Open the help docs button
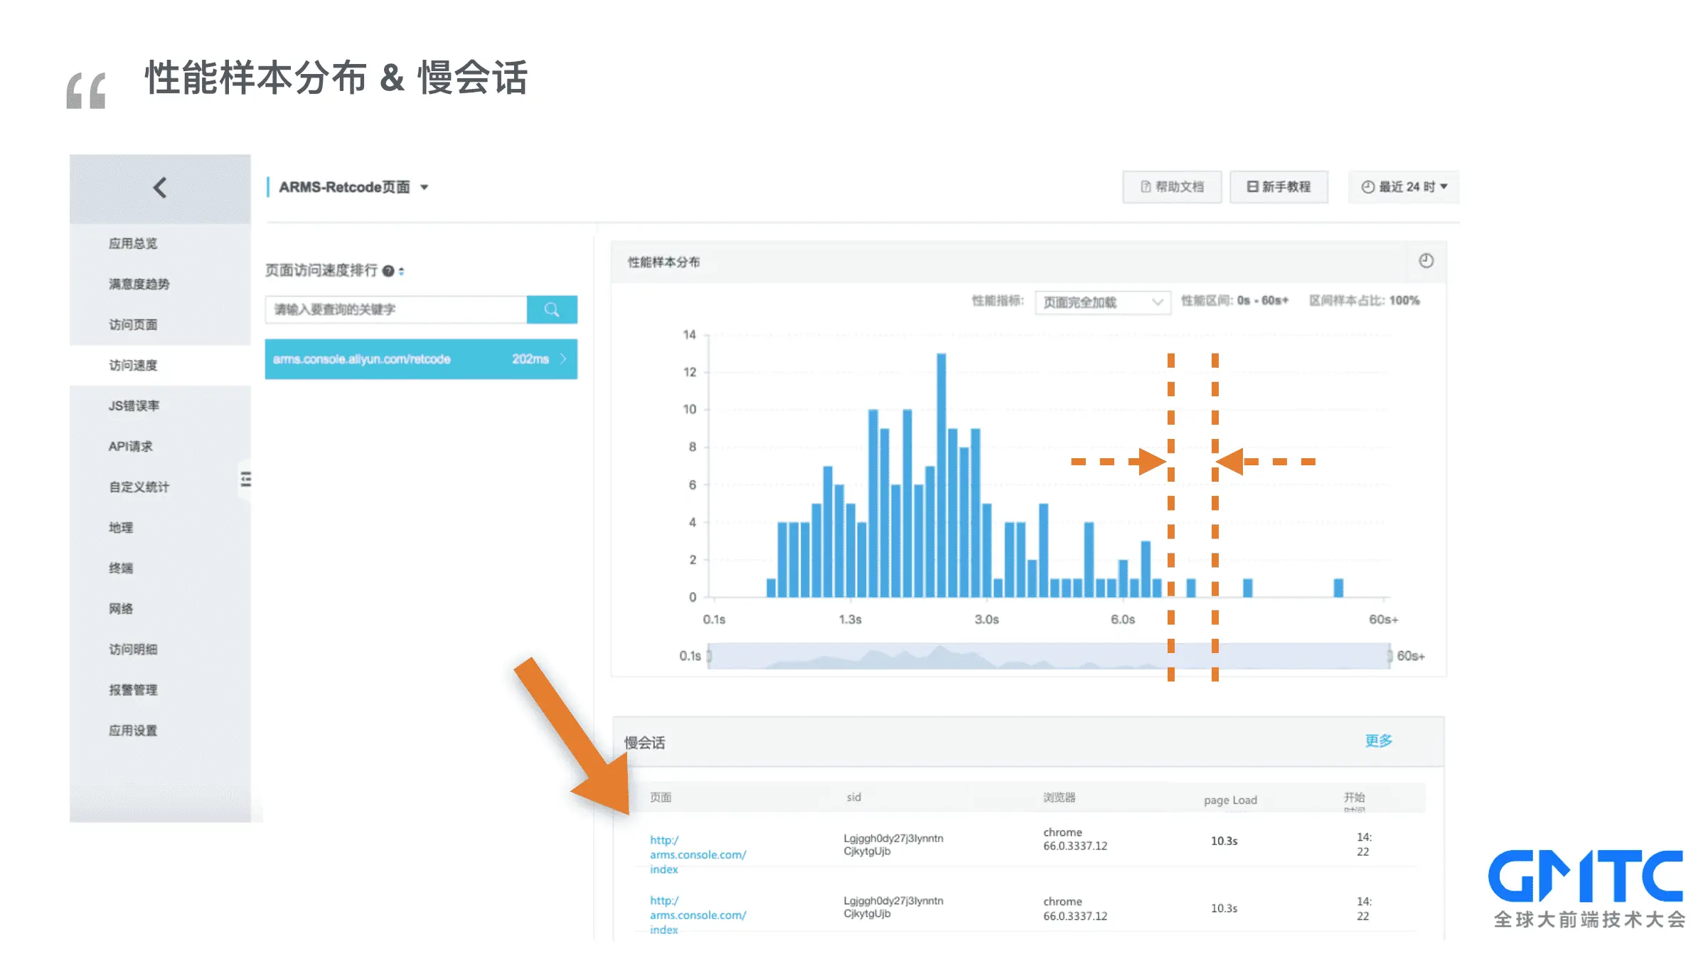The width and height of the screenshot is (1708, 959). (1171, 187)
